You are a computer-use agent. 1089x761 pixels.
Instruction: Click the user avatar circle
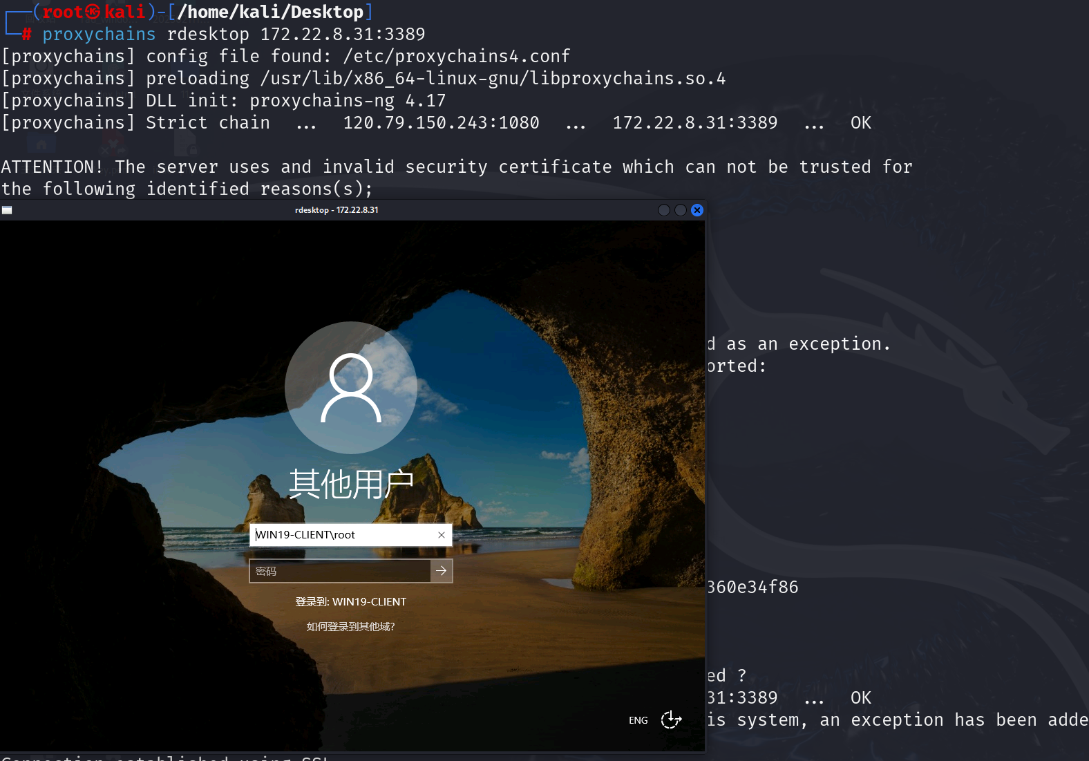tap(351, 388)
